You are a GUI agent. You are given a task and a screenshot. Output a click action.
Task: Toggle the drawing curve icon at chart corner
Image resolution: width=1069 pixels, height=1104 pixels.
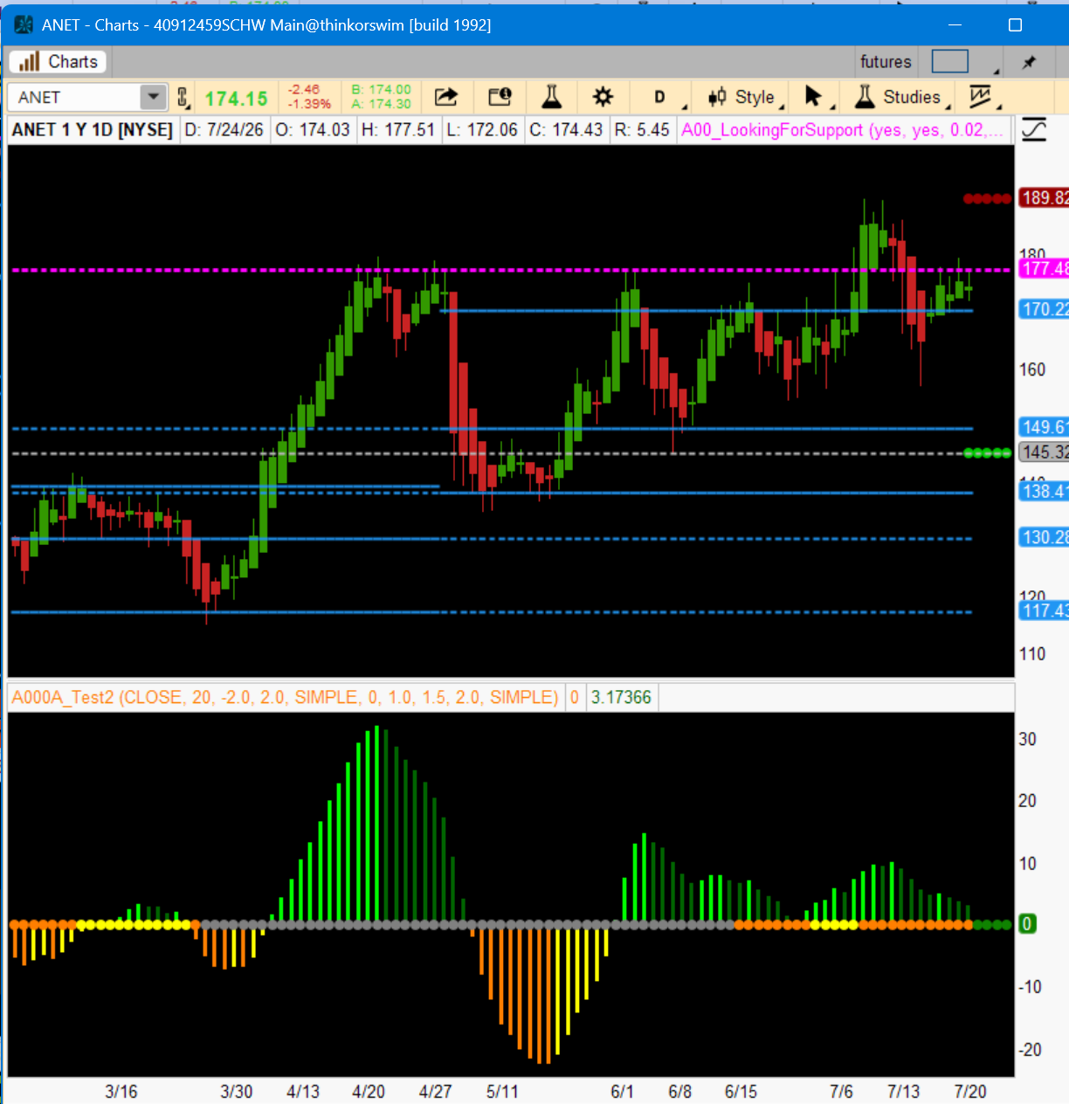(x=1034, y=130)
